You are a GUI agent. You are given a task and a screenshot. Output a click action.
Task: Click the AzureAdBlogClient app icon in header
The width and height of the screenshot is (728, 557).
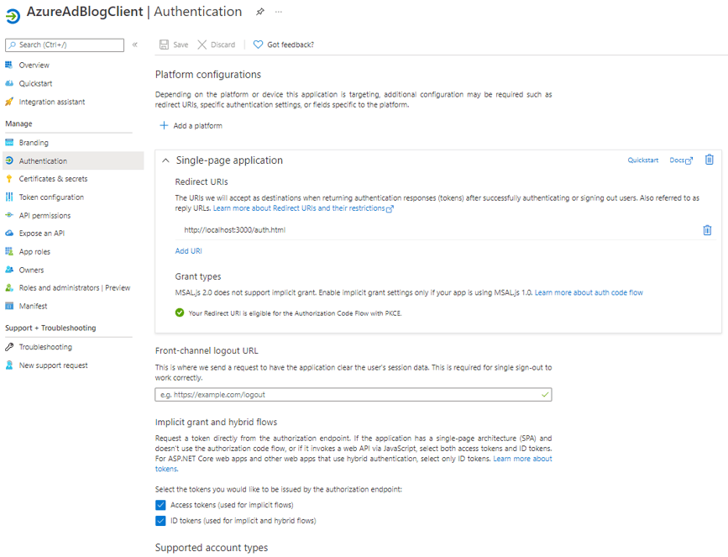click(x=13, y=16)
